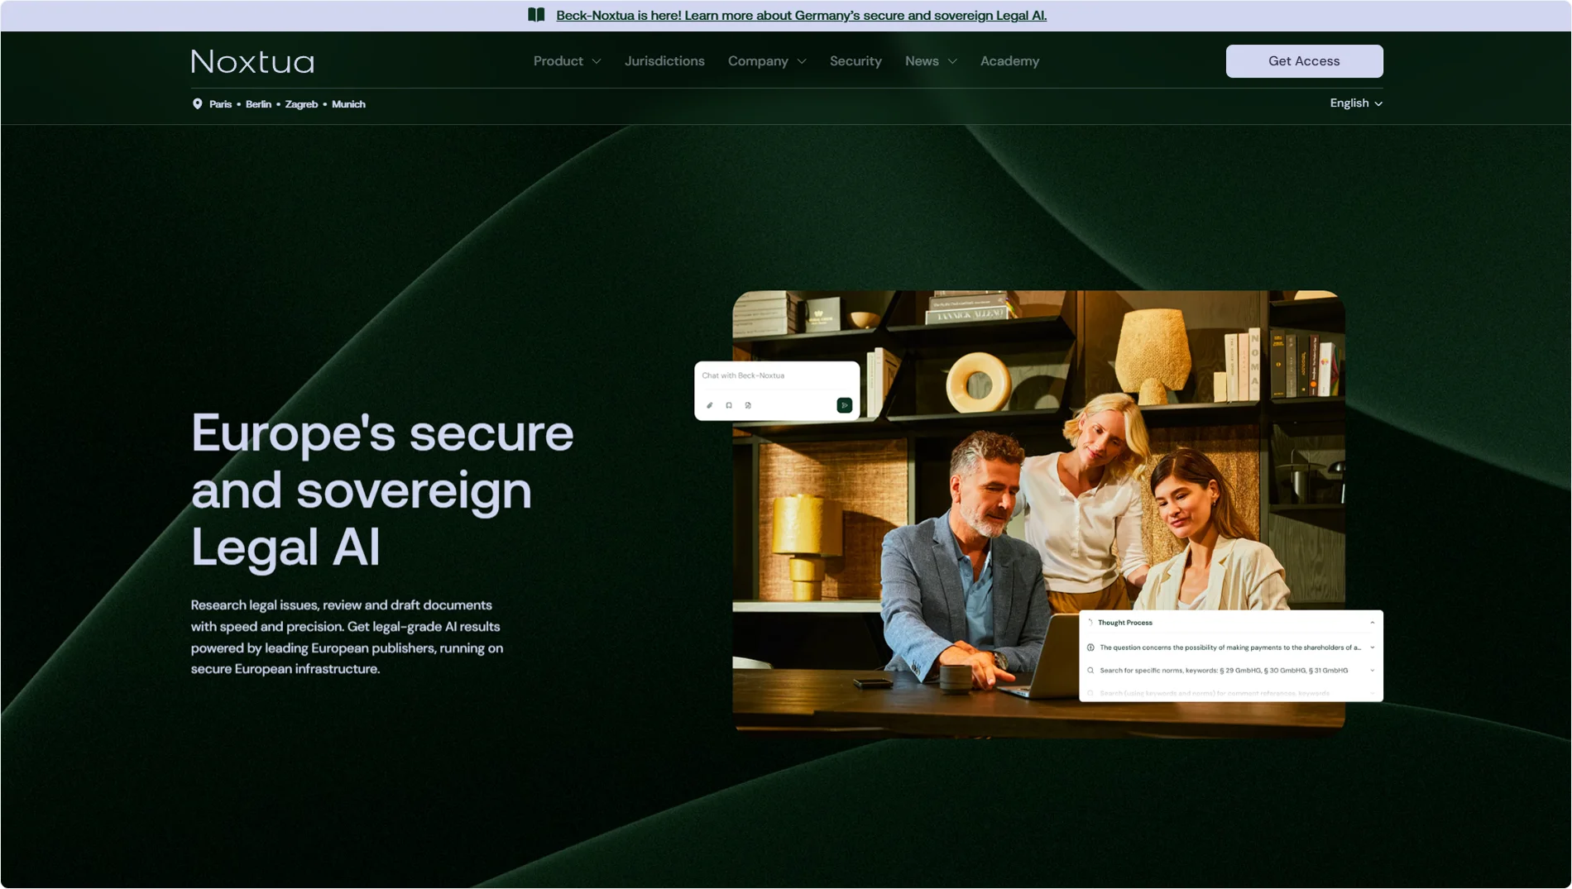Viewport: 1572px width, 889px height.
Task: Collapse the Thought Process panel
Action: click(1373, 623)
